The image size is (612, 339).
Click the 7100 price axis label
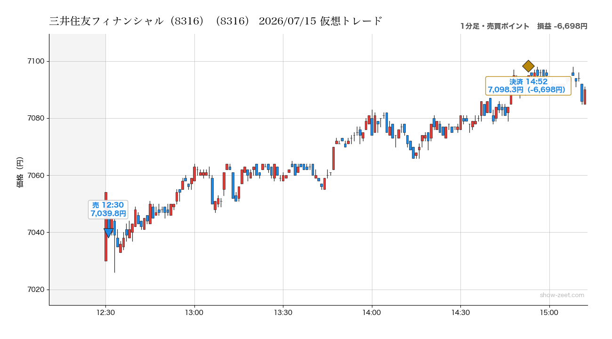click(36, 61)
